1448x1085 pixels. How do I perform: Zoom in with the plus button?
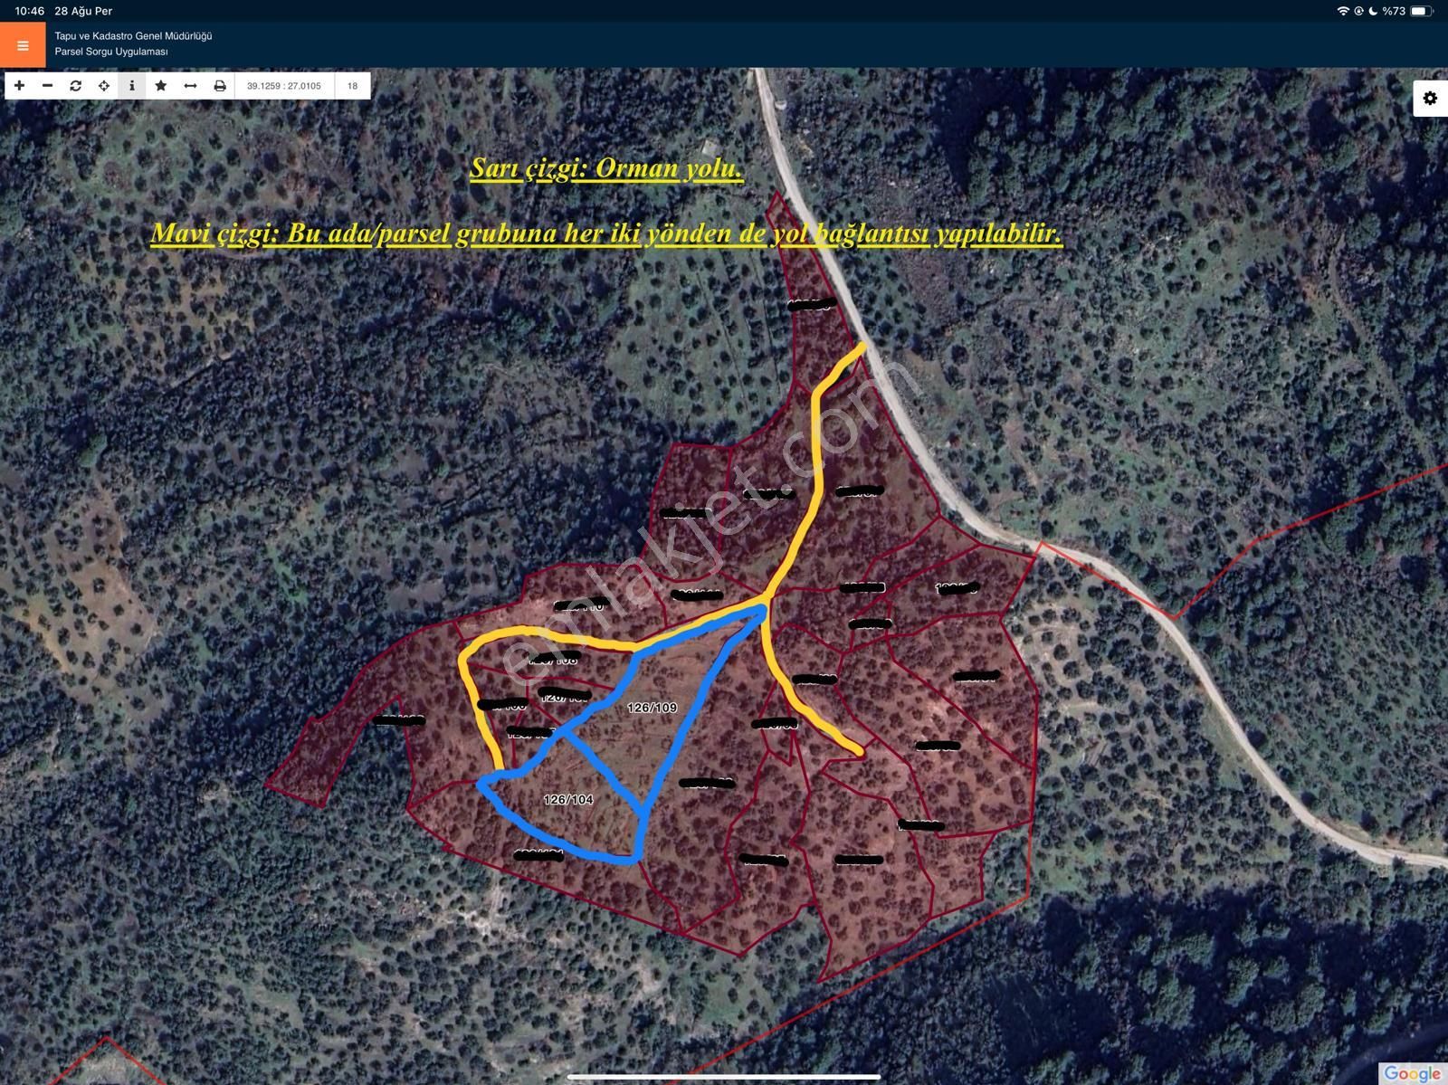[x=19, y=86]
